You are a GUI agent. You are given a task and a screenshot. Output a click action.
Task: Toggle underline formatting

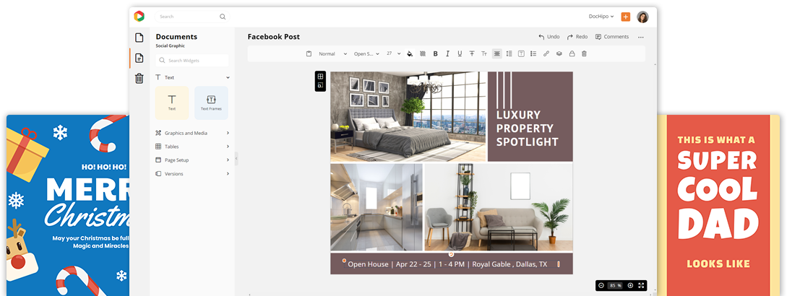click(459, 53)
